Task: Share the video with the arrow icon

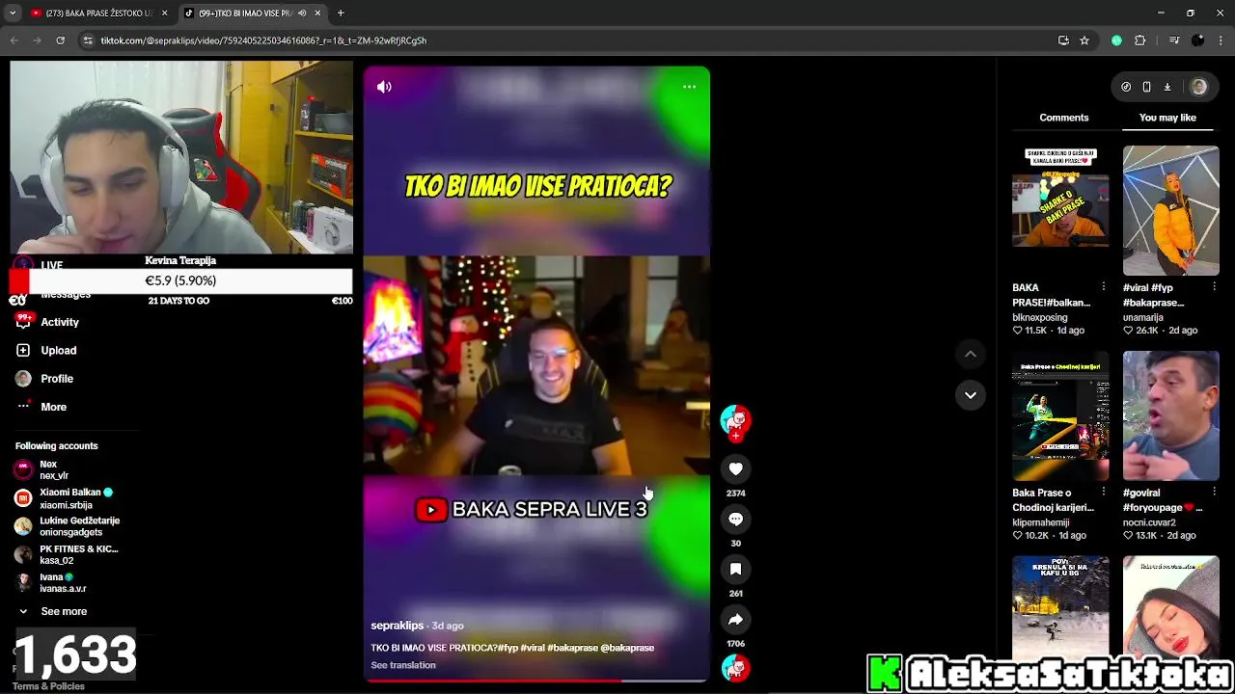Action: point(735,619)
